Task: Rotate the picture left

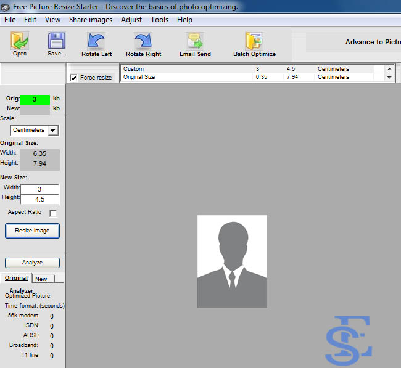Action: pyautogui.click(x=96, y=41)
